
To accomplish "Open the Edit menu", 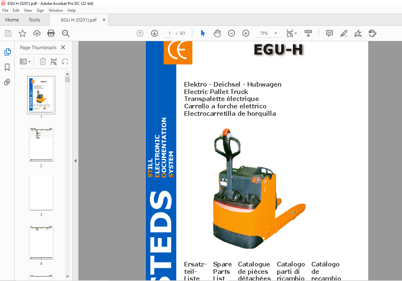I will (x=16, y=10).
